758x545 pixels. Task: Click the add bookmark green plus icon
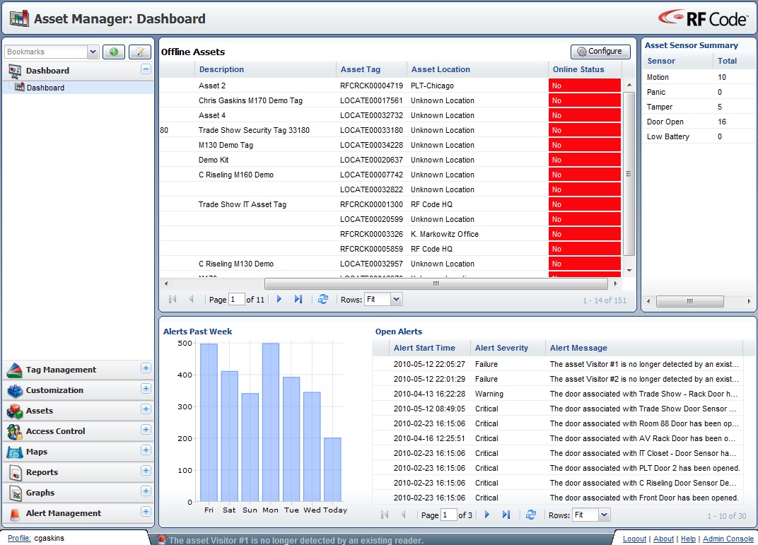point(114,52)
